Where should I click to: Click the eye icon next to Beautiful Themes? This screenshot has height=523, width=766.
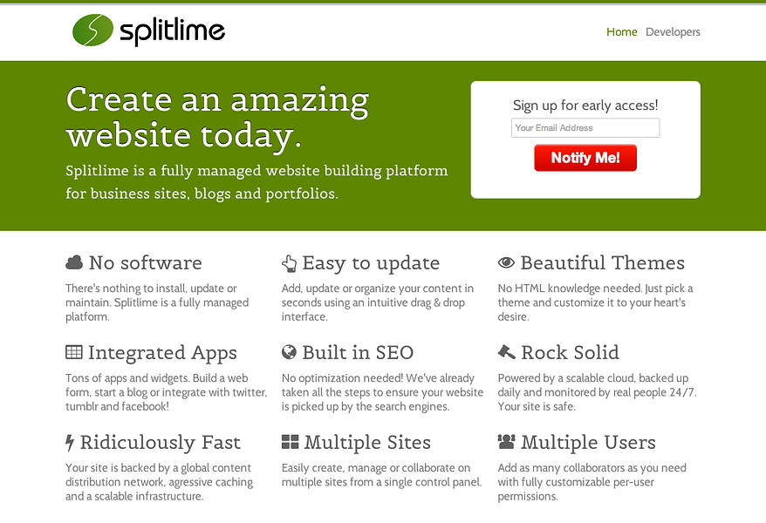click(x=506, y=261)
